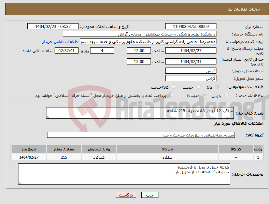Viewport: 269px width, 204px height.
Task: Click the اطلاعات کالاهای مورد نیاز heading
Action: point(239,123)
